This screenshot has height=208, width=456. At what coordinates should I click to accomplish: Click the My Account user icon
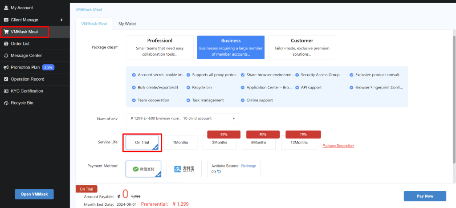point(6,8)
